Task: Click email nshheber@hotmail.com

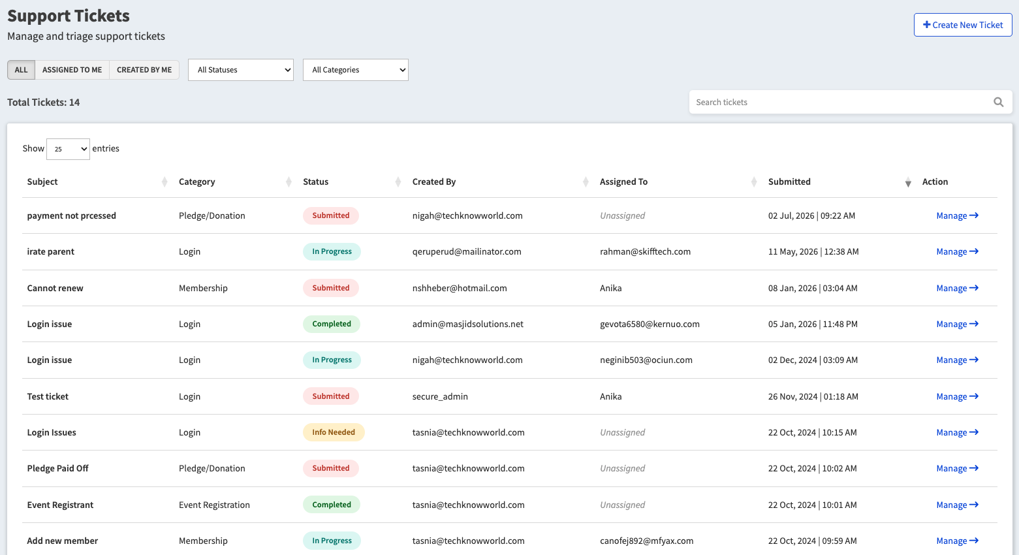Action: click(x=460, y=288)
